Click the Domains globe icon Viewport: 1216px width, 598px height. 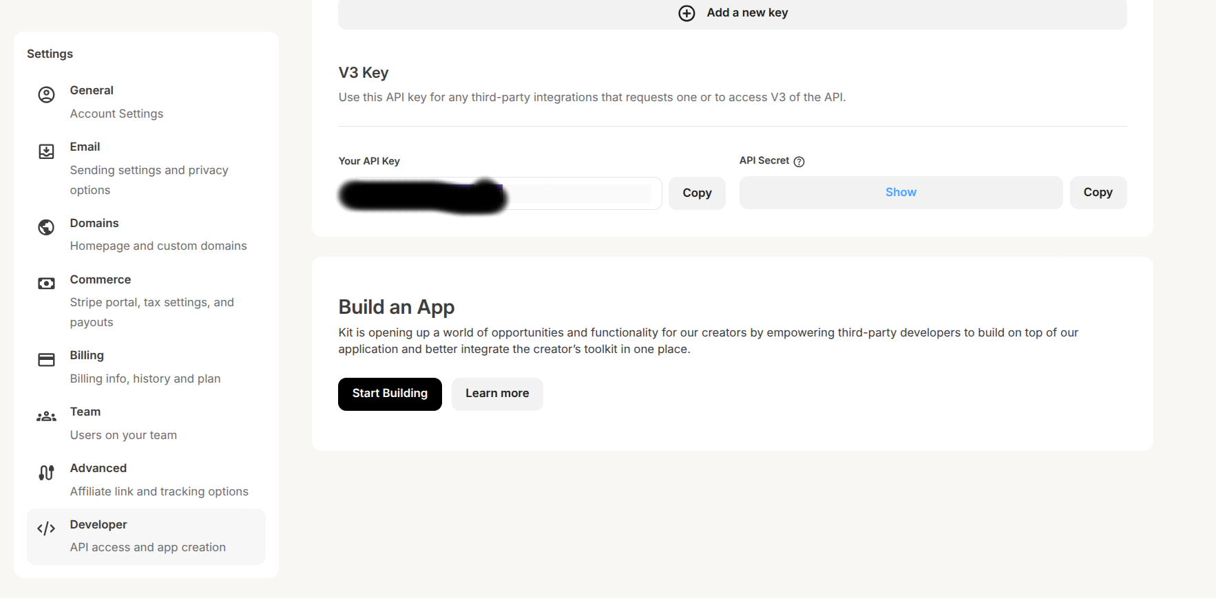click(x=46, y=227)
